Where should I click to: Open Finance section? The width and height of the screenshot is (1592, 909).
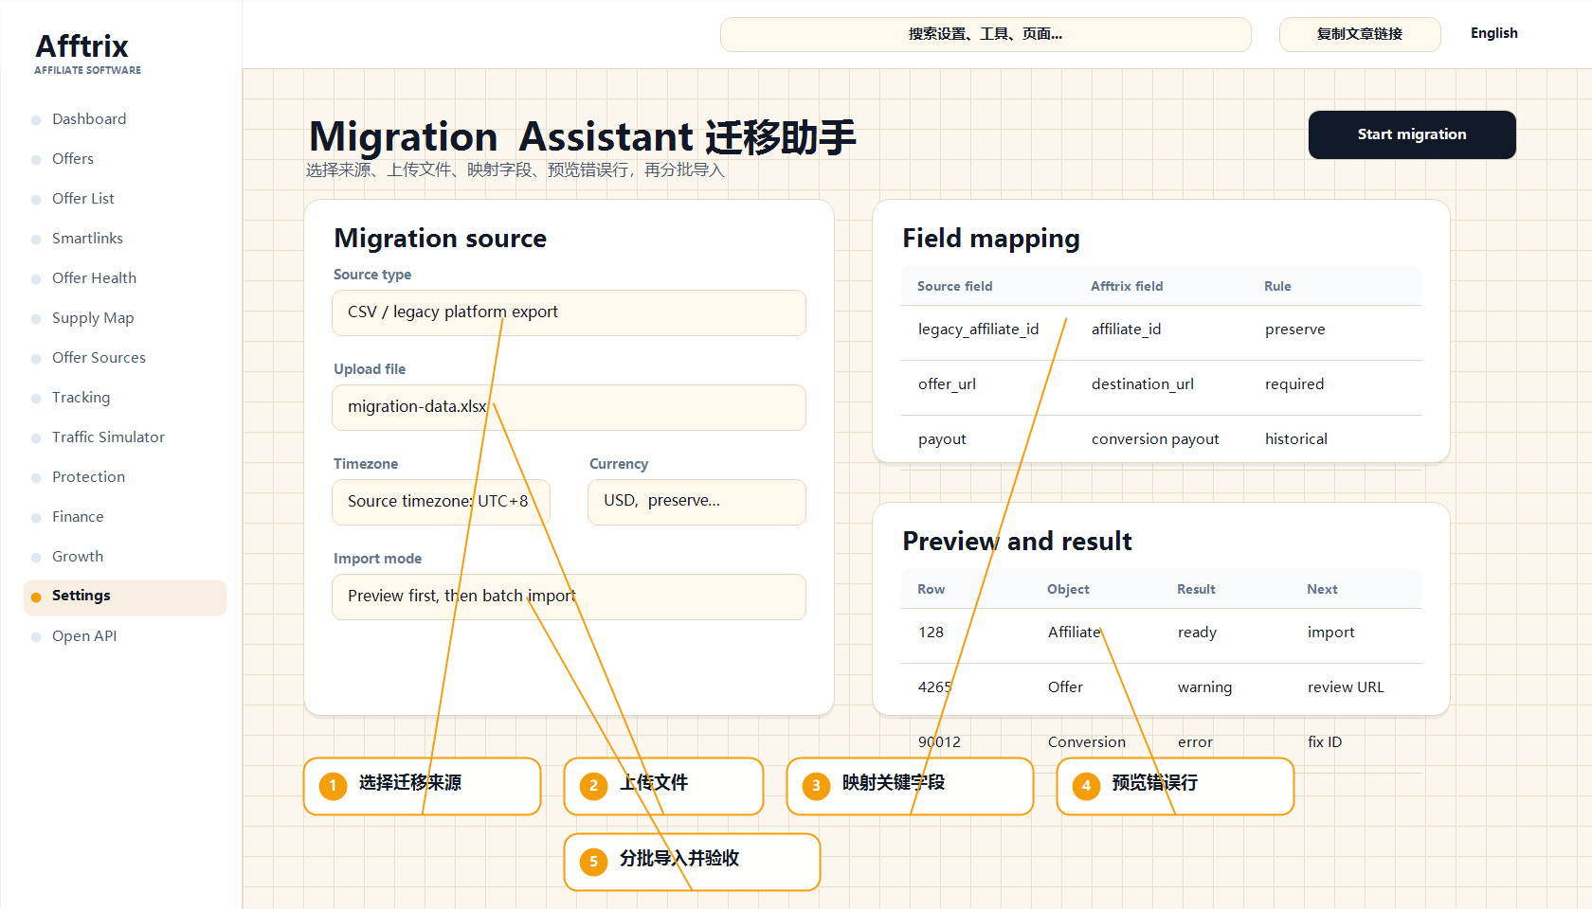(78, 517)
